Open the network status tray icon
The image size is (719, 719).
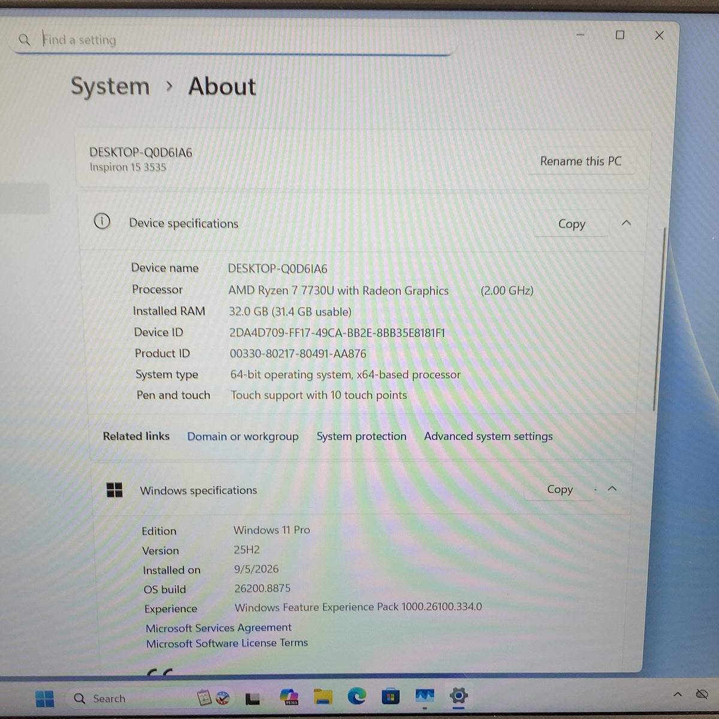tap(702, 694)
